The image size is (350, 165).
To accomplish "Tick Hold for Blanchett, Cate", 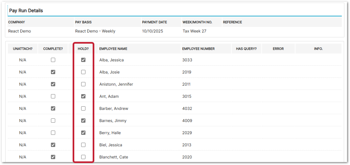I will click(83, 157).
